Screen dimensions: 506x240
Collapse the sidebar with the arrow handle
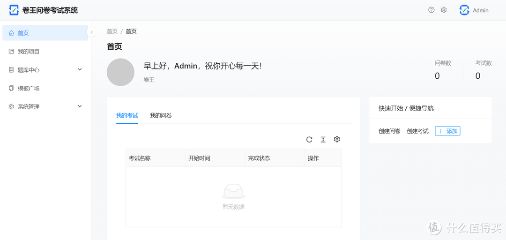pos(92,32)
